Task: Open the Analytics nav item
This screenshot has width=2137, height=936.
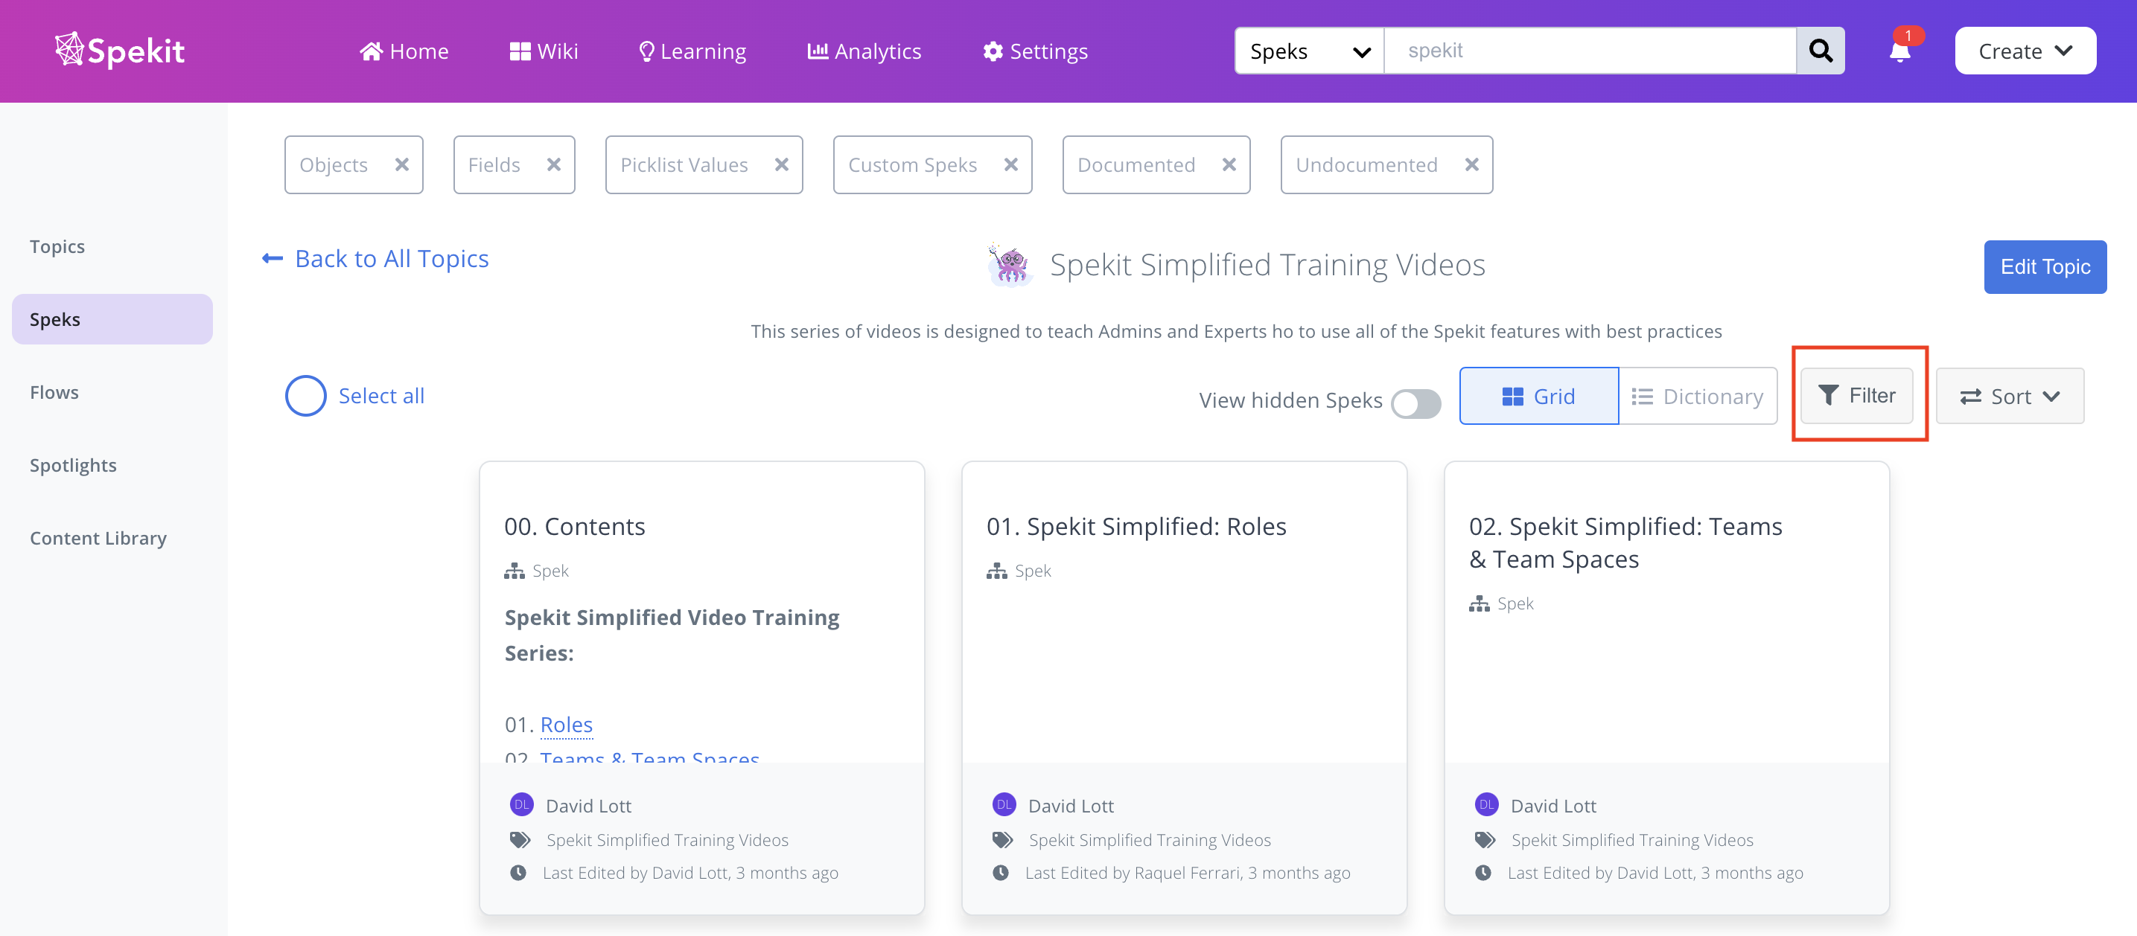Action: click(x=864, y=51)
